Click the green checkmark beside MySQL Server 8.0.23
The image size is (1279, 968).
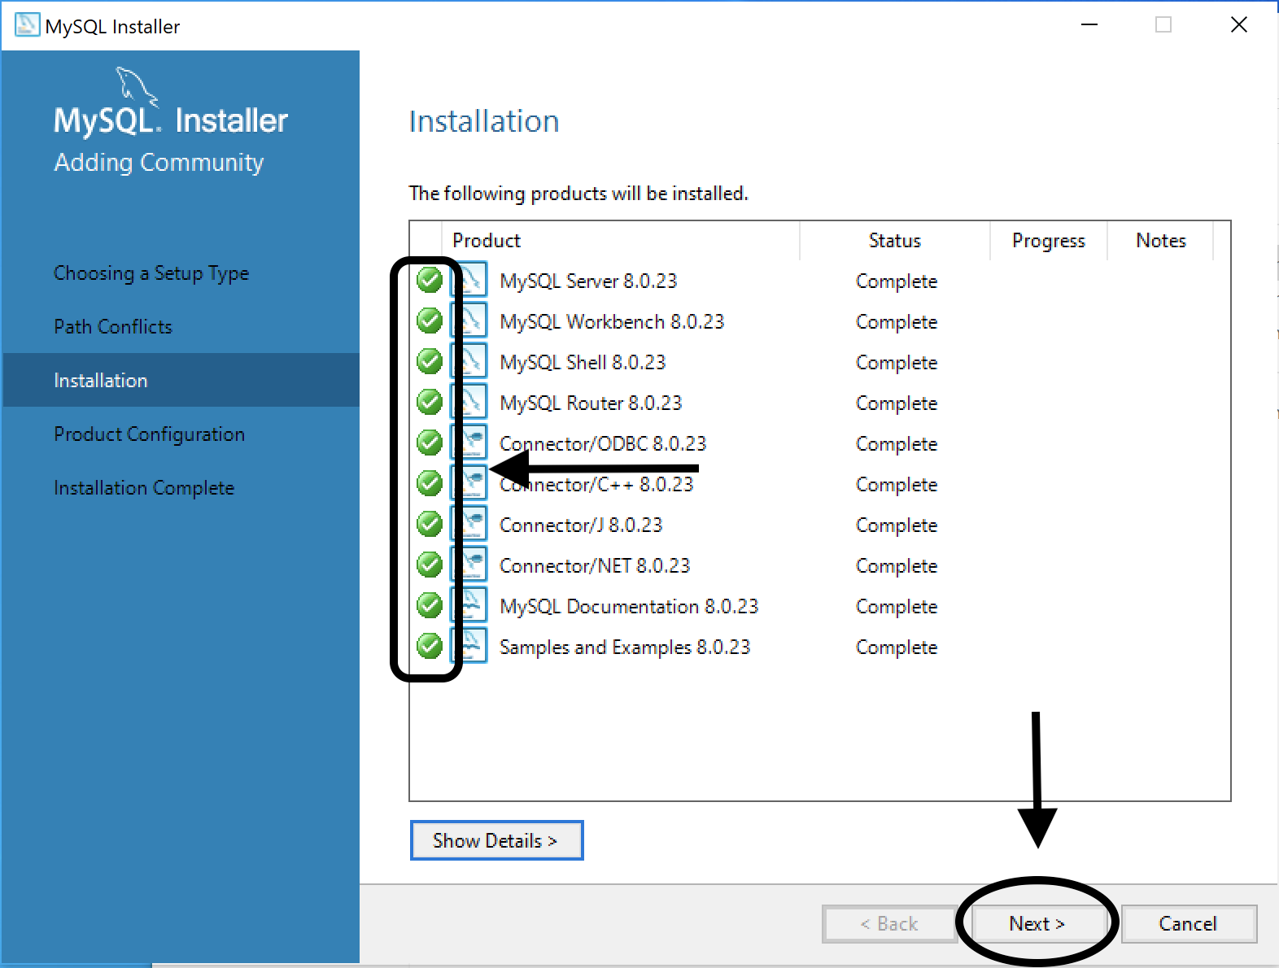coord(430,280)
